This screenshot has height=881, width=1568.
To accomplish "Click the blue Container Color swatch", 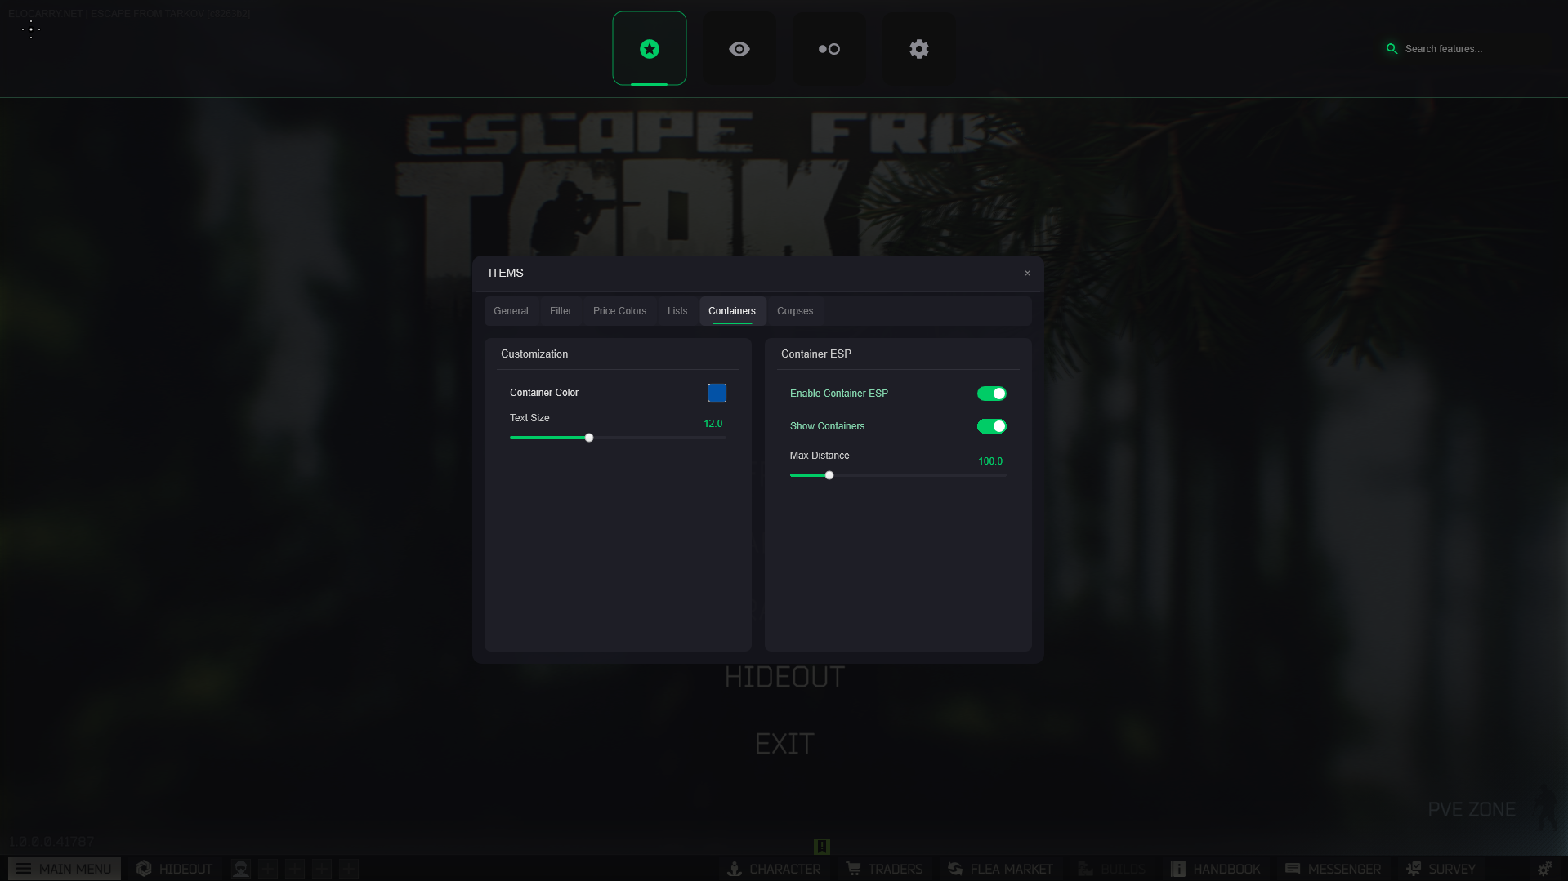I will click(717, 393).
